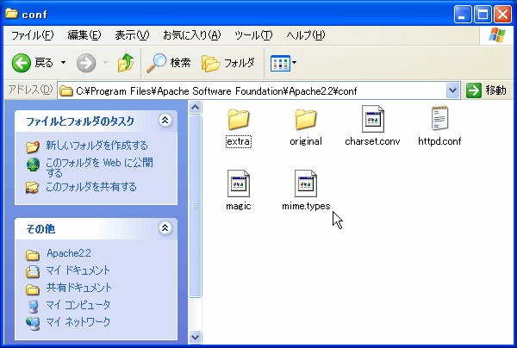Click the マイ ドキュメント icon

33,271
